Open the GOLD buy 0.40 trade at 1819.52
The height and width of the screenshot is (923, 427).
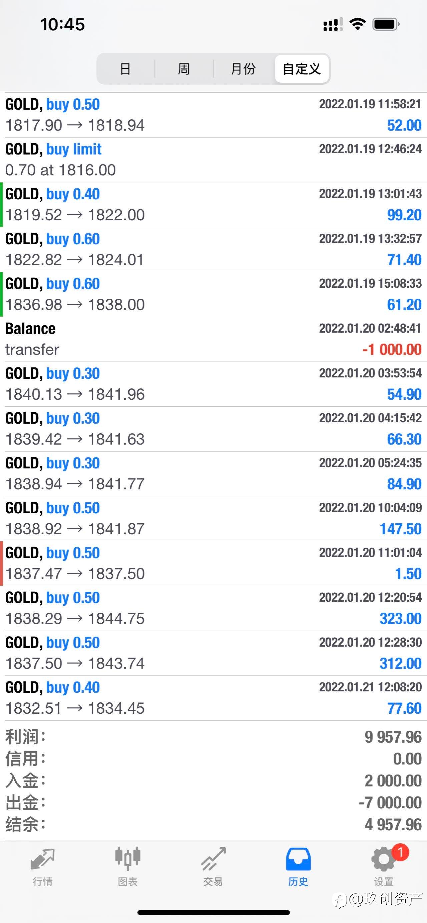tap(213, 205)
